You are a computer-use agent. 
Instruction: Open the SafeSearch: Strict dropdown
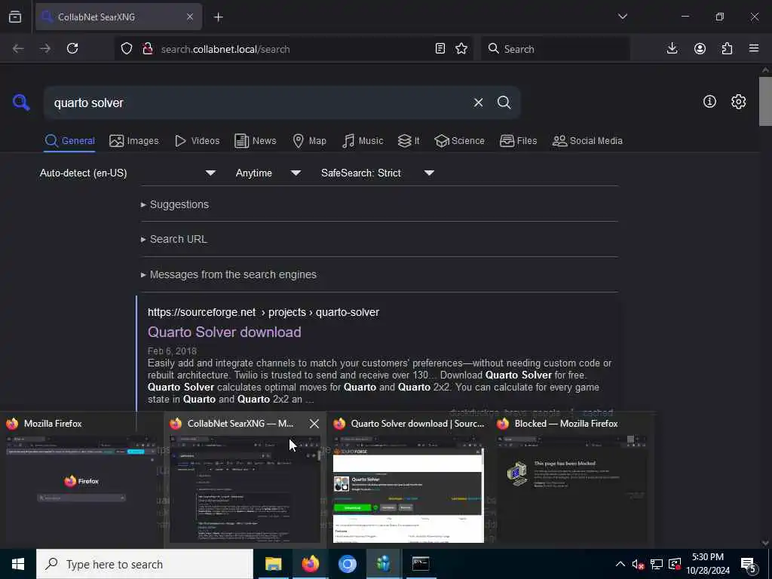[x=377, y=173]
